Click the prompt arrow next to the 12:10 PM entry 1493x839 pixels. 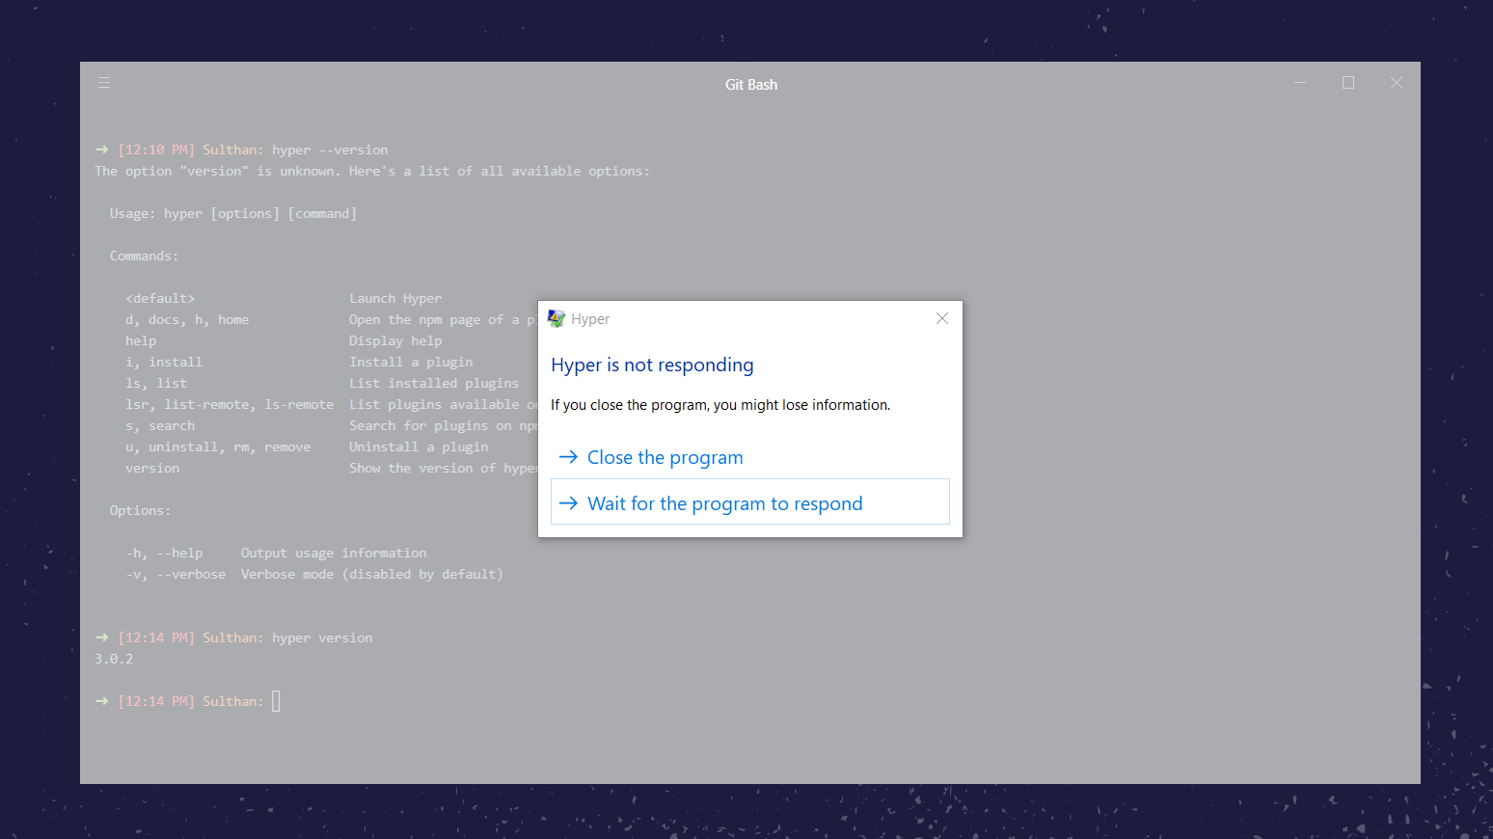(x=101, y=149)
